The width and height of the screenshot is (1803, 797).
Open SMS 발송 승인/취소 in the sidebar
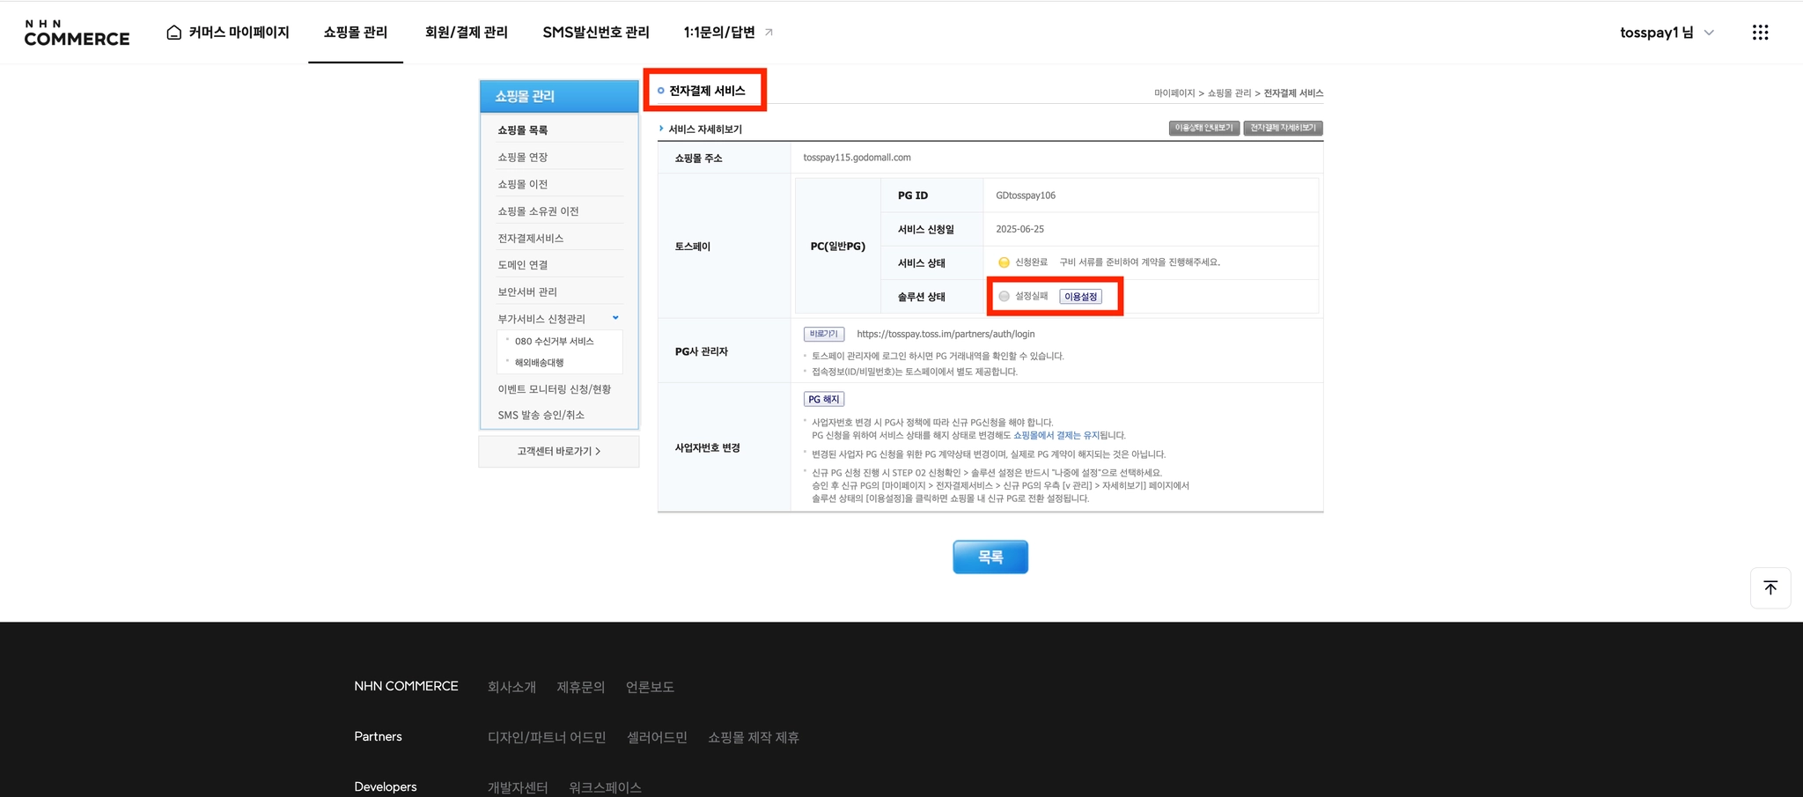pos(541,415)
